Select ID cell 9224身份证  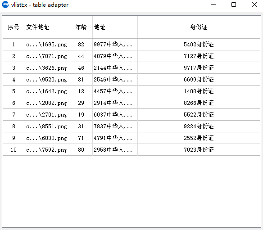(x=199, y=126)
